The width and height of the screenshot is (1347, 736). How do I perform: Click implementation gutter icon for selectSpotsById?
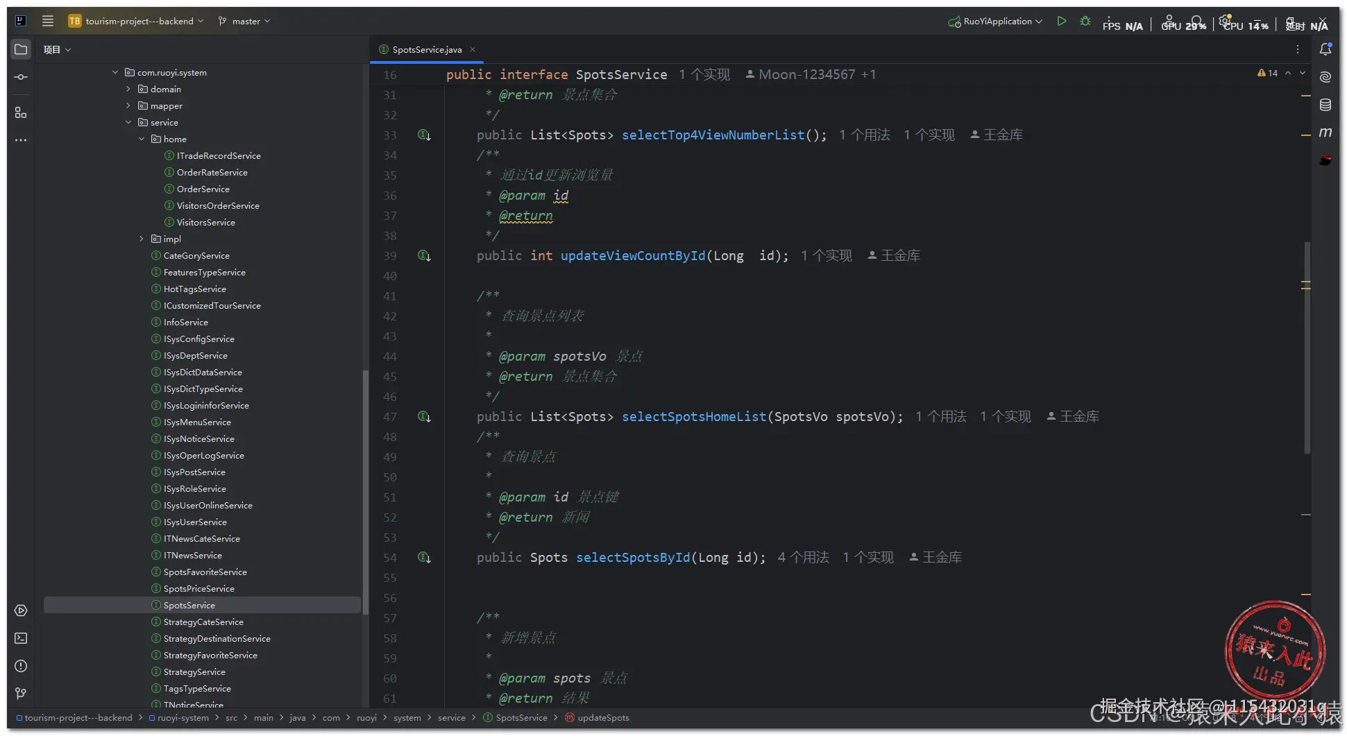(424, 558)
